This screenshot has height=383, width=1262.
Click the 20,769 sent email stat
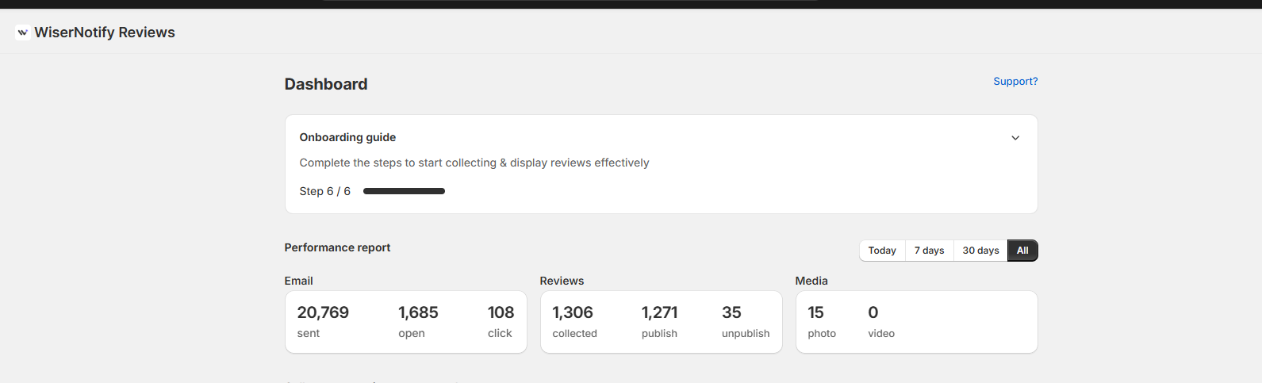323,321
